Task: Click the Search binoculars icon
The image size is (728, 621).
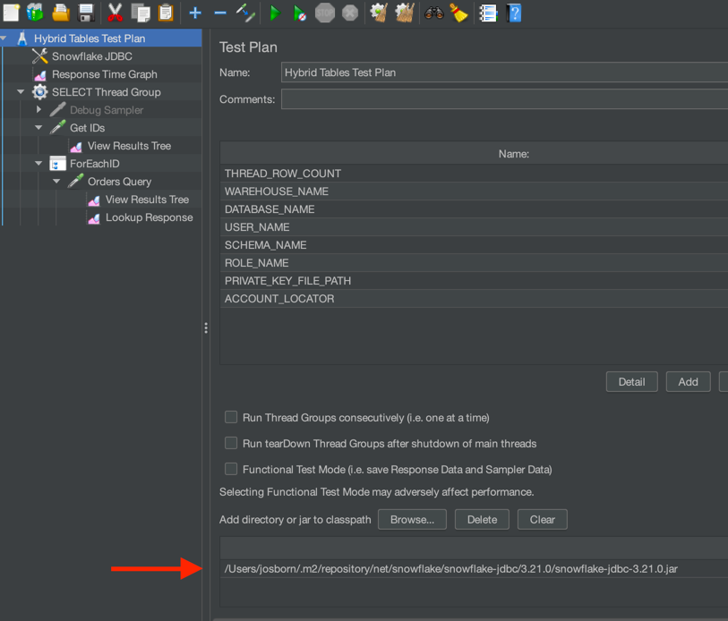Action: coord(433,13)
